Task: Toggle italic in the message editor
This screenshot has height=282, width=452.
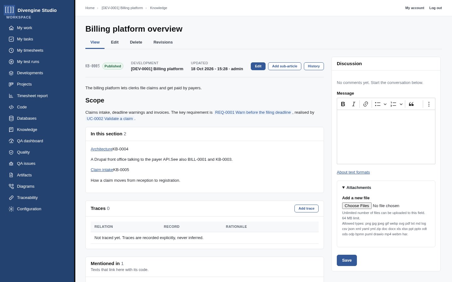Action: tap(353, 104)
